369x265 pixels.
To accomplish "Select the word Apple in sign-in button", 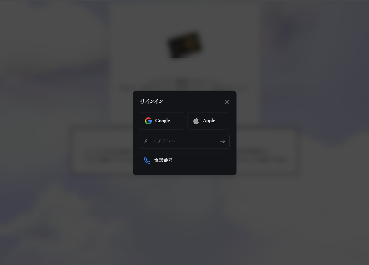I will (209, 121).
